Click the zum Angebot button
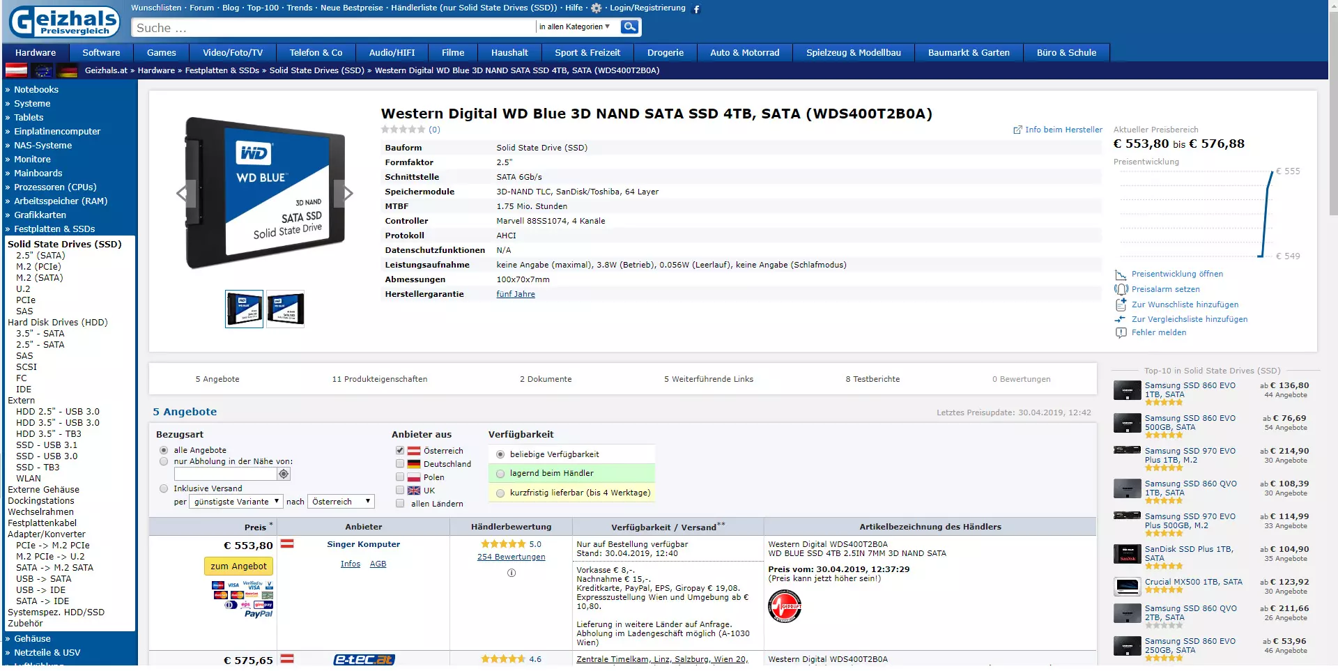The width and height of the screenshot is (1338, 671). [238, 566]
